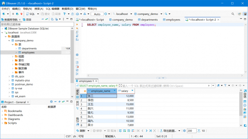The width and height of the screenshot is (248, 139).
Task: Open the salary column header dropdown
Action: (x=132, y=90)
